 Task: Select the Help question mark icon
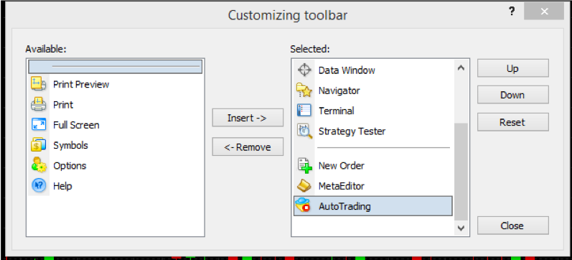click(x=39, y=186)
